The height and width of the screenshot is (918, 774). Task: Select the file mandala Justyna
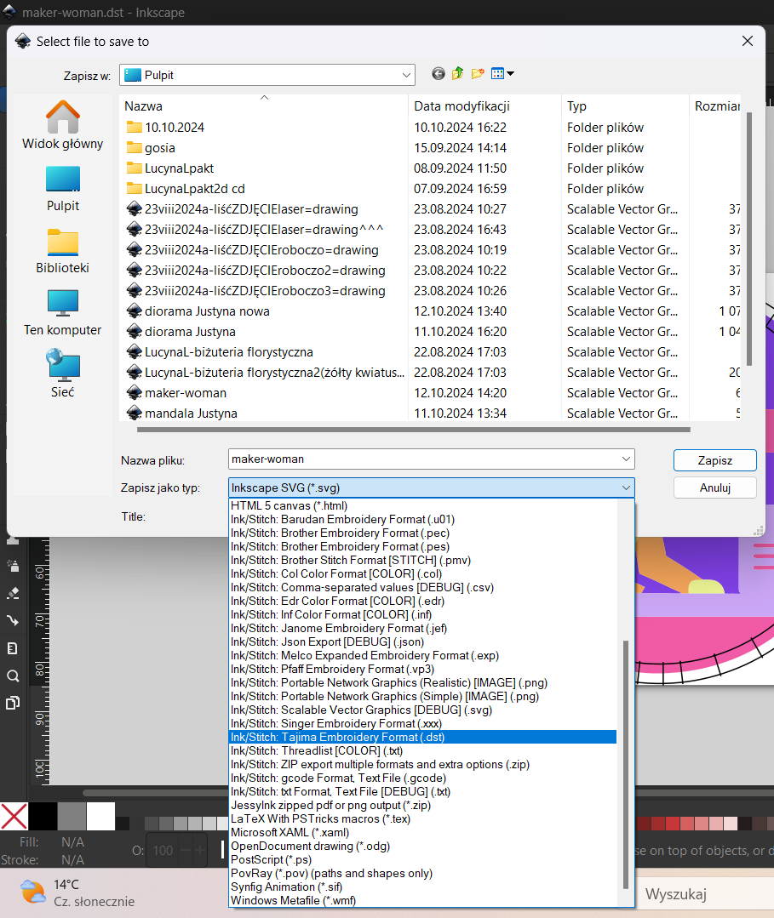(x=191, y=413)
